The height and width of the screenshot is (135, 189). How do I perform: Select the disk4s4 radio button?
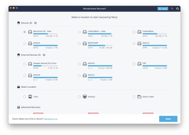click(x=25, y=76)
